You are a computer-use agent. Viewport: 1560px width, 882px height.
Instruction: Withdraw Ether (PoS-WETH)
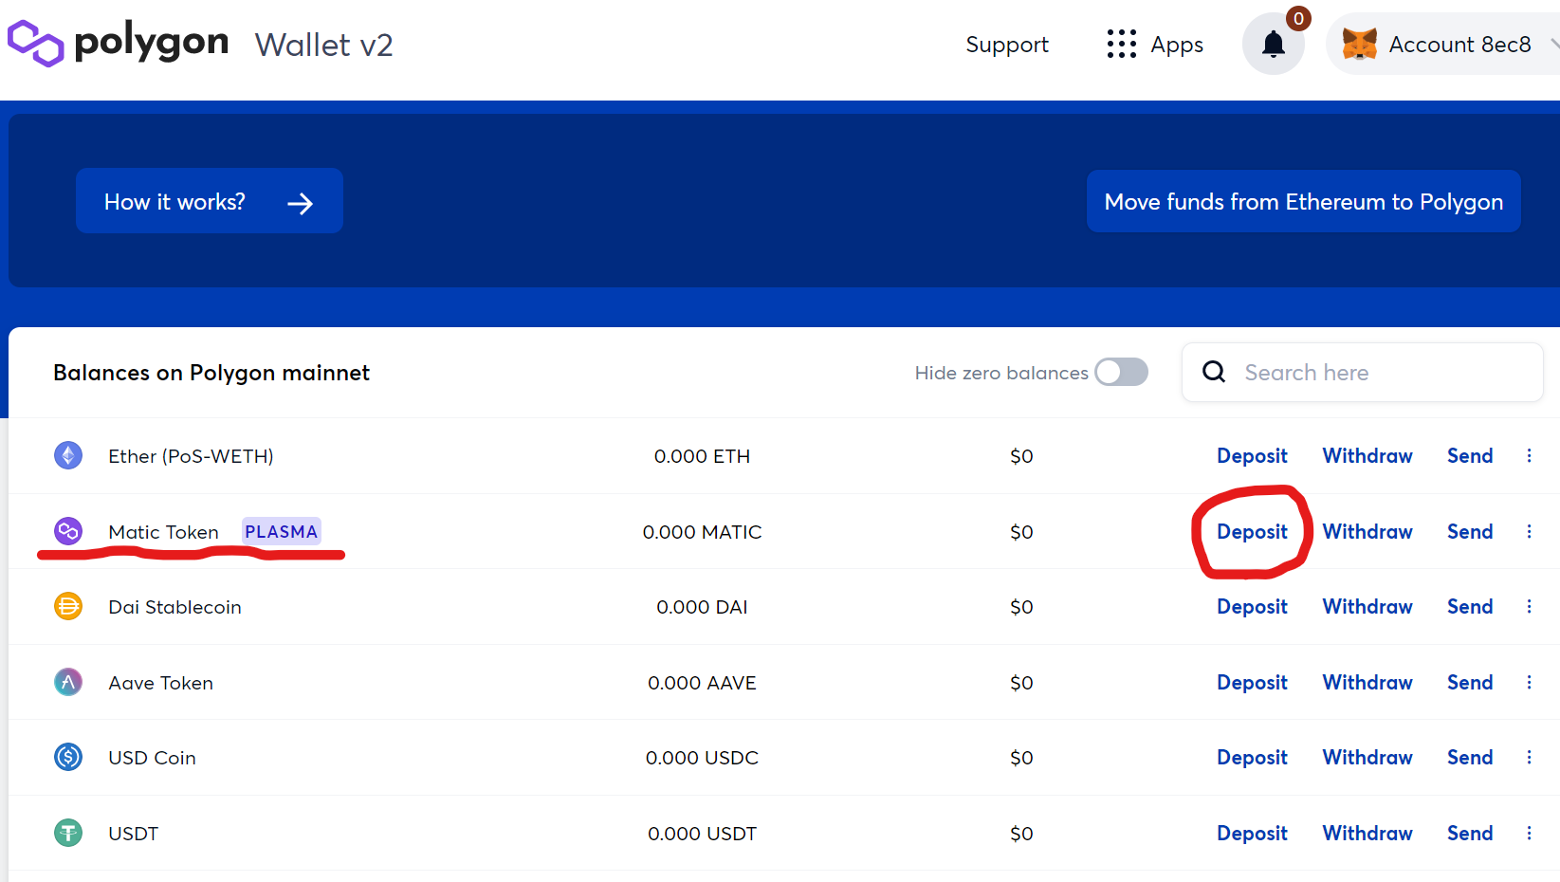pyautogui.click(x=1367, y=456)
